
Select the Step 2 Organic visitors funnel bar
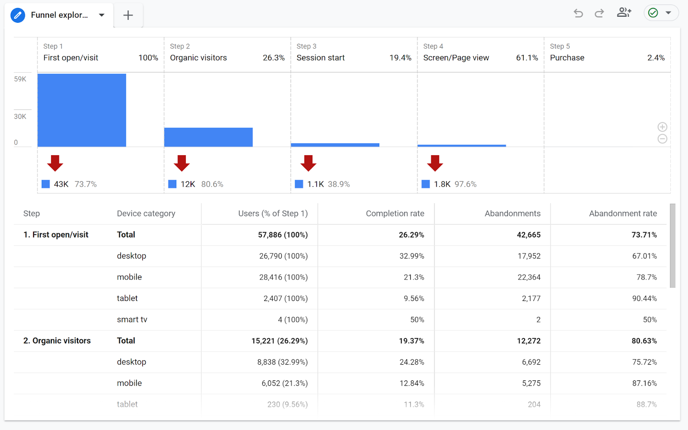(208, 136)
